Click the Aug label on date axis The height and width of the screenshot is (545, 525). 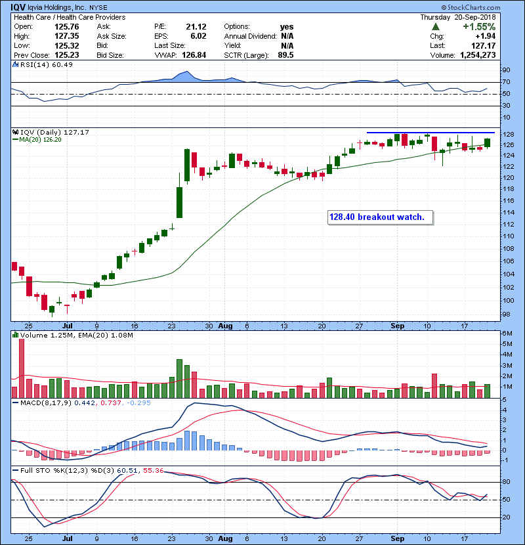click(x=225, y=325)
